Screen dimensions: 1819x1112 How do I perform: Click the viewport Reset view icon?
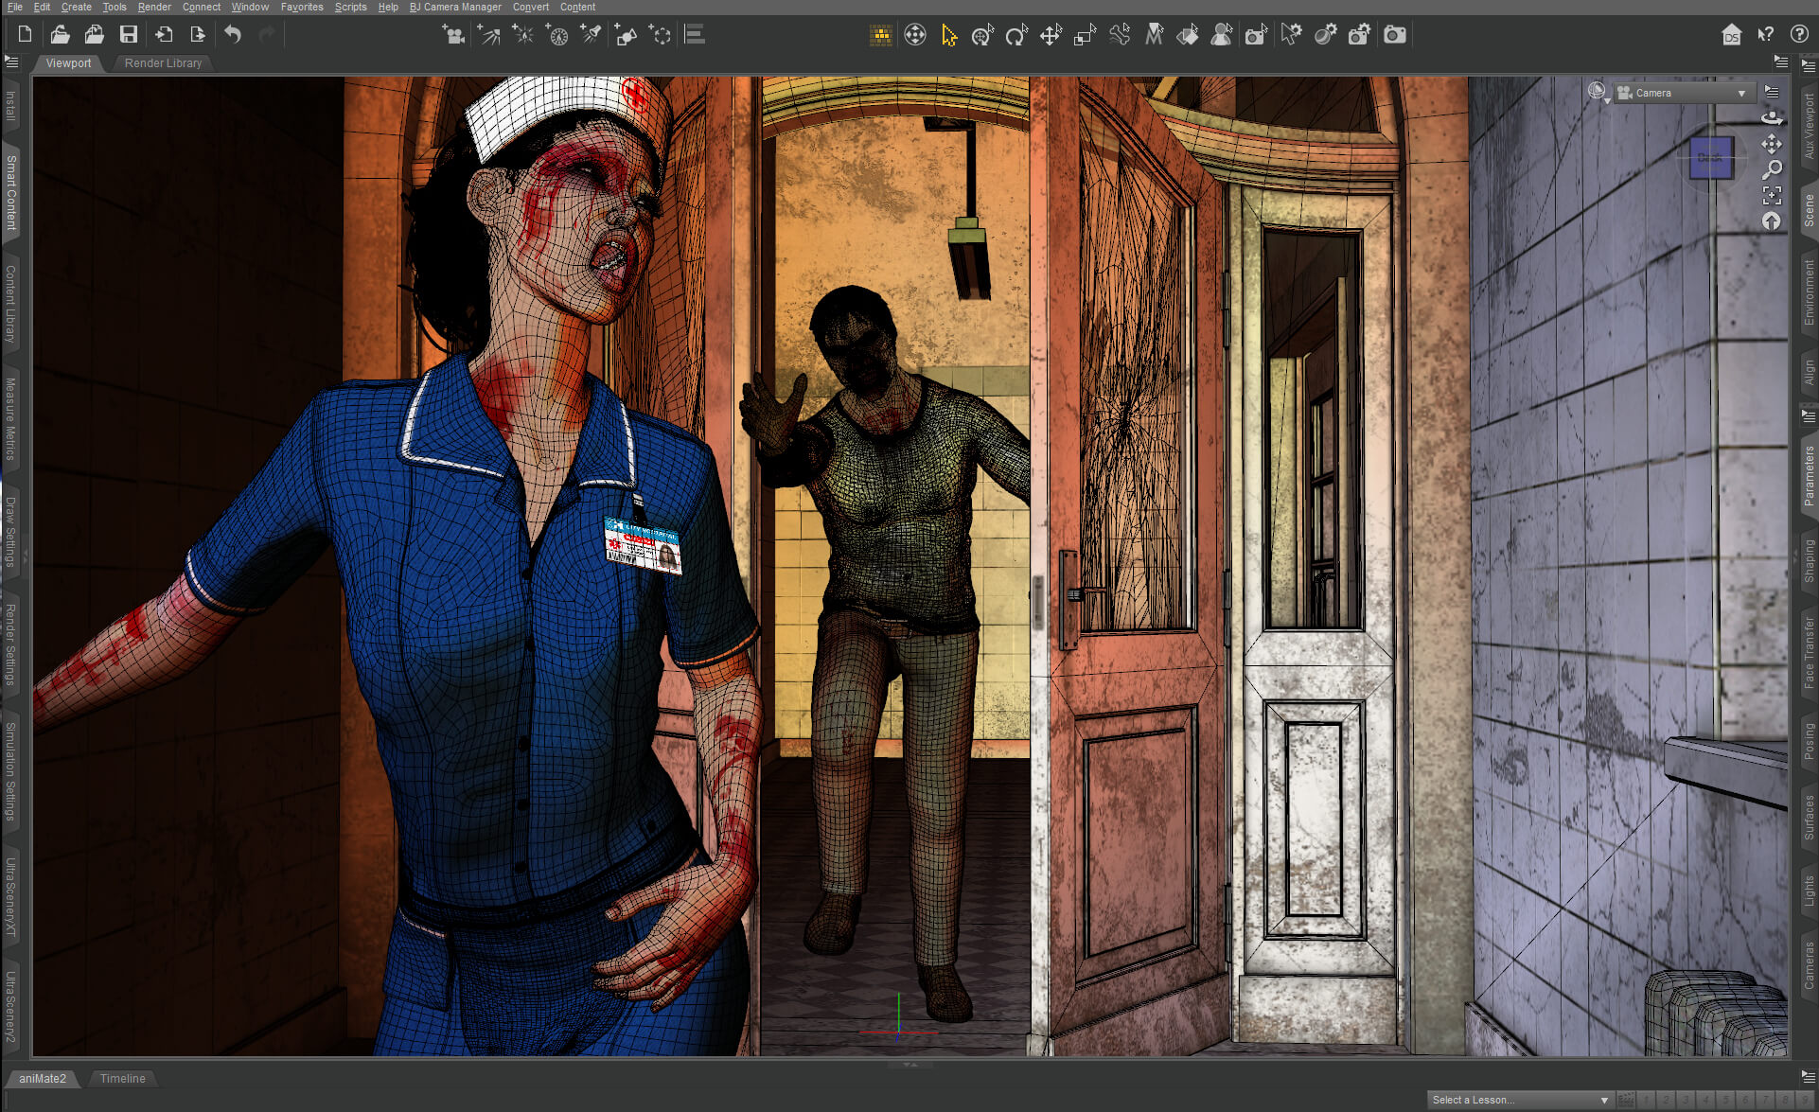click(1772, 221)
